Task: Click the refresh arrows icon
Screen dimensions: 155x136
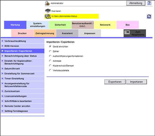Action: click(149, 17)
